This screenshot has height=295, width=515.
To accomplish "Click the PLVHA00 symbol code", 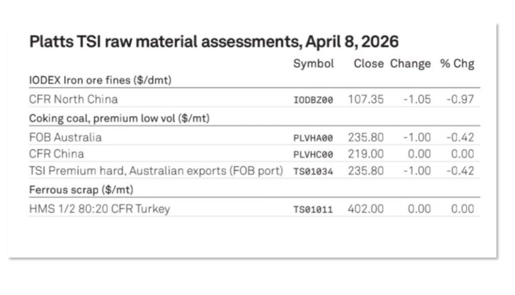I will click(x=313, y=137).
